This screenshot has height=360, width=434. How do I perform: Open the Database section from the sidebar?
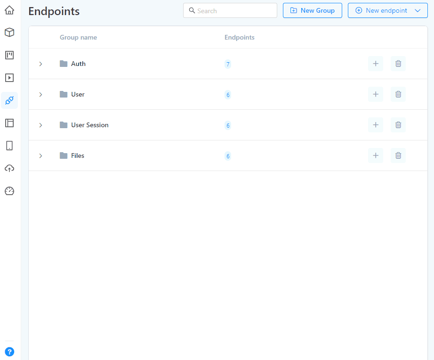[x=9, y=32]
